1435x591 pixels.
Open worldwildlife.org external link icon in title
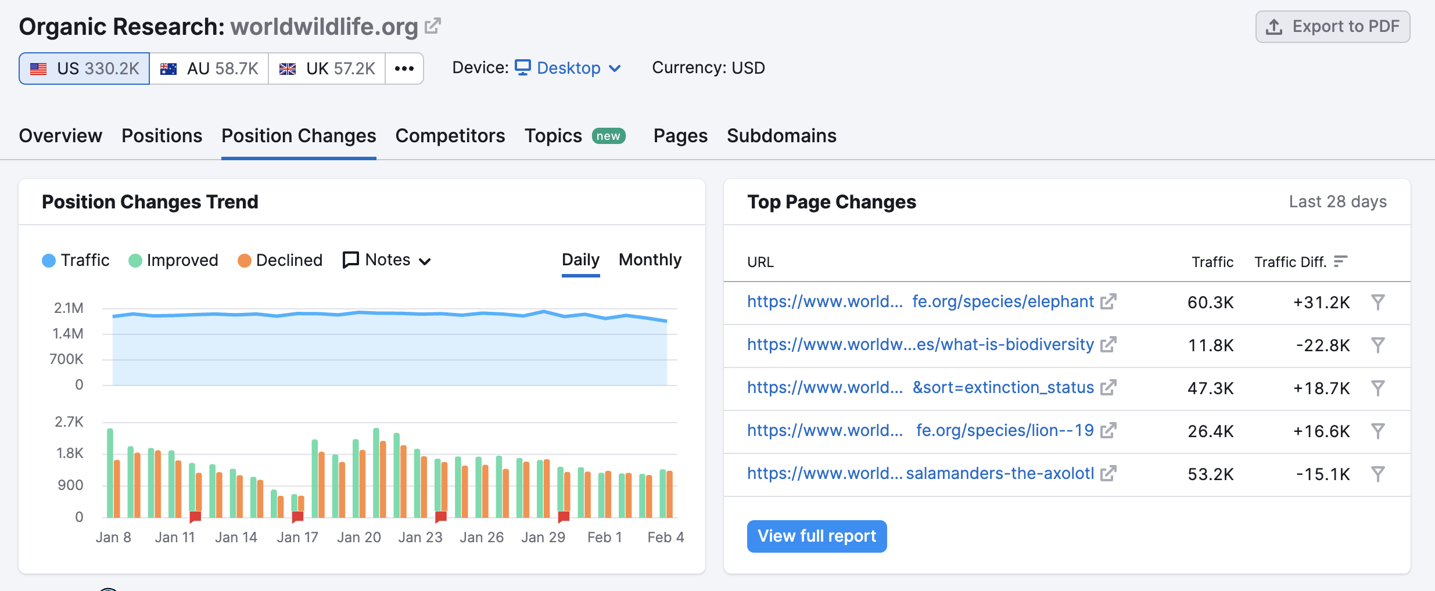click(x=432, y=26)
